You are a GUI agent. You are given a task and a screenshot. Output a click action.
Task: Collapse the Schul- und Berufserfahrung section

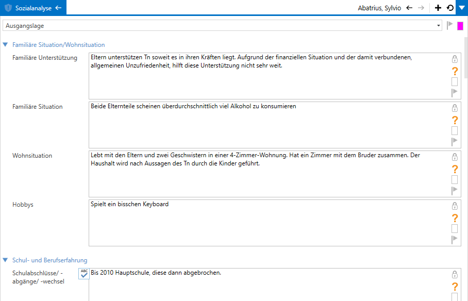pos(6,260)
